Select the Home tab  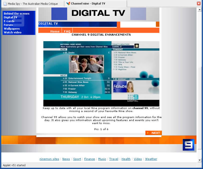coord(55,31)
